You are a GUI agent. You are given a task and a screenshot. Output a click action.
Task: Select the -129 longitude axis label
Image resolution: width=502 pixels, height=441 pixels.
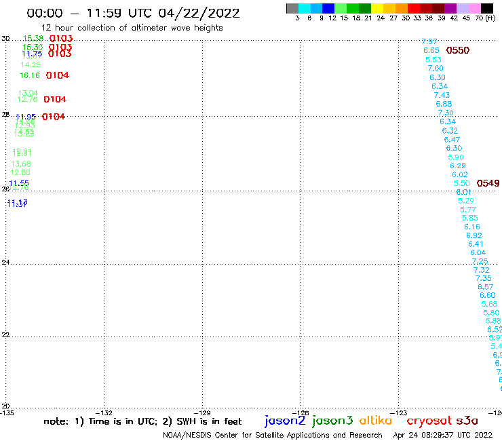203,413
